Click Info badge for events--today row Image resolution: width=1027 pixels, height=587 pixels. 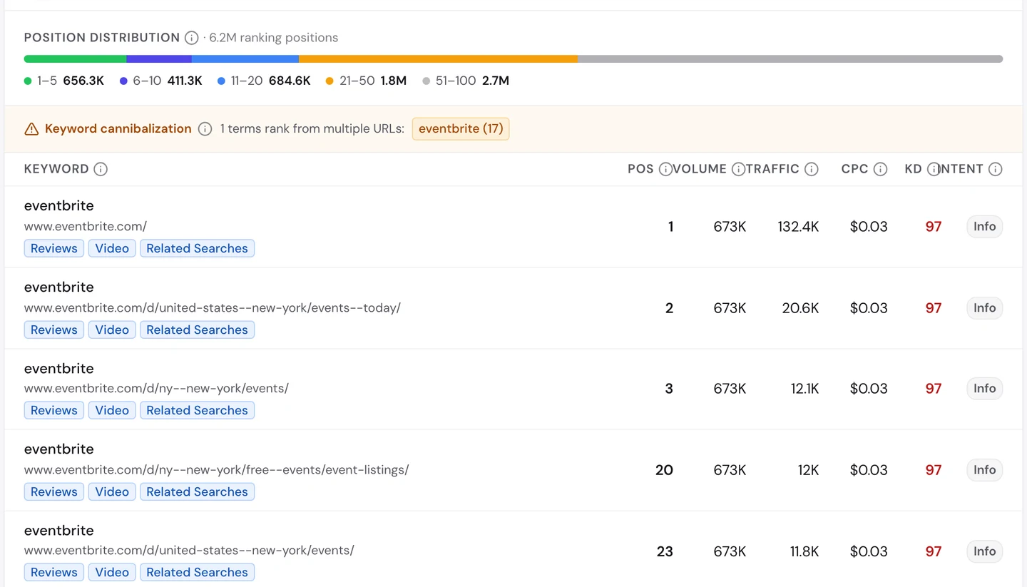click(984, 308)
